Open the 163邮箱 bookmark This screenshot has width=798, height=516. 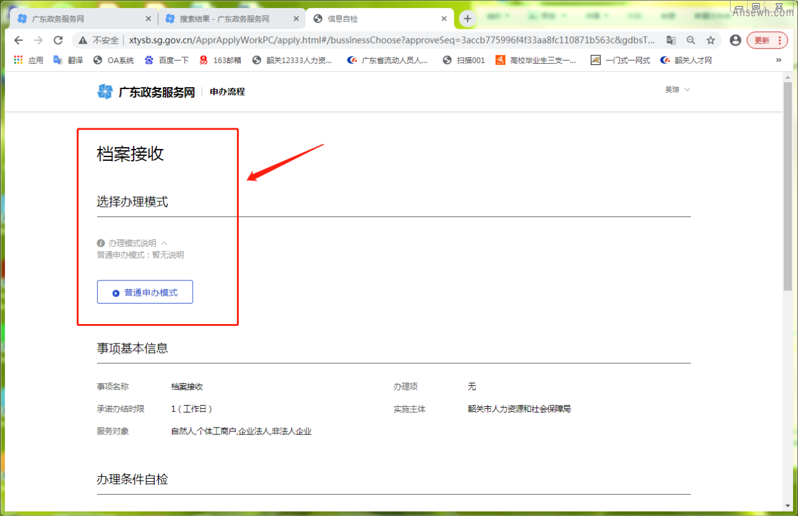pos(220,60)
